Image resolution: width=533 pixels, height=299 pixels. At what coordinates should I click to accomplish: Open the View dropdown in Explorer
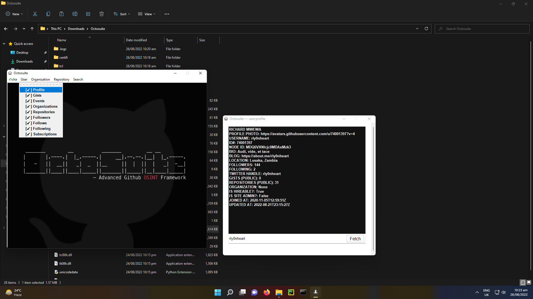pyautogui.click(x=147, y=14)
